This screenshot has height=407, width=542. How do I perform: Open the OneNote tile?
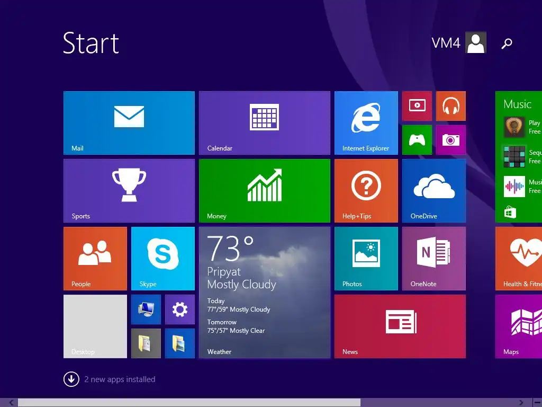tap(434, 259)
